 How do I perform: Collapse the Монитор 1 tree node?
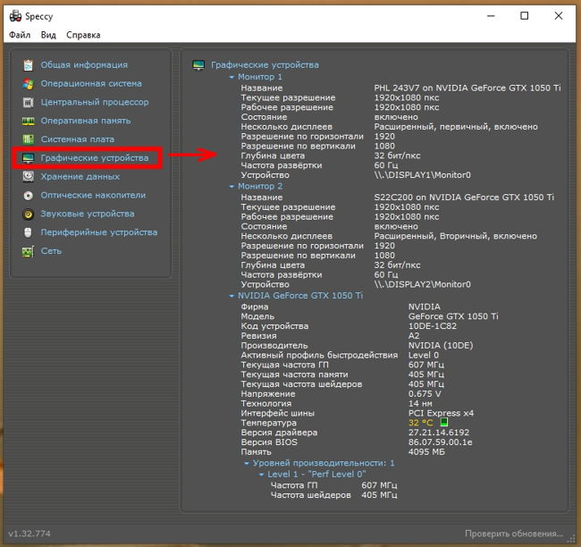click(232, 77)
